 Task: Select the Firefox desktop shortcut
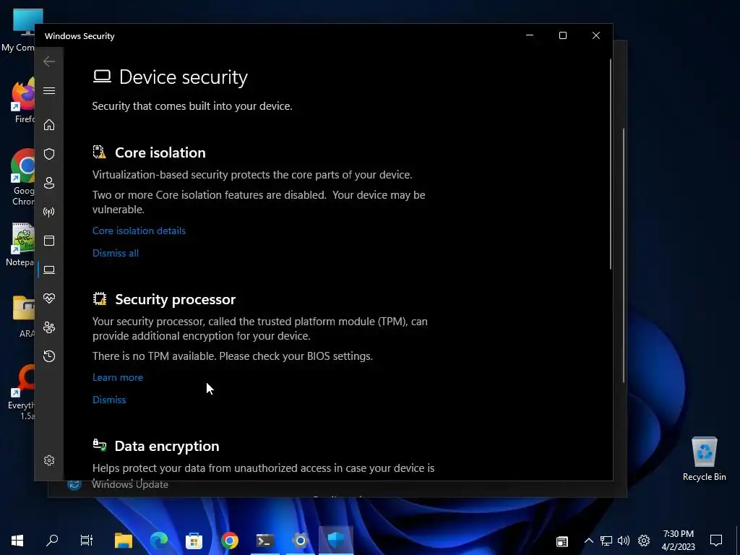(x=22, y=101)
